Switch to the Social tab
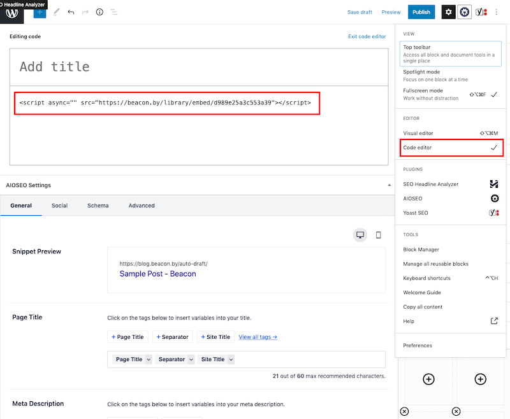This screenshot has height=419, width=510. [x=59, y=206]
